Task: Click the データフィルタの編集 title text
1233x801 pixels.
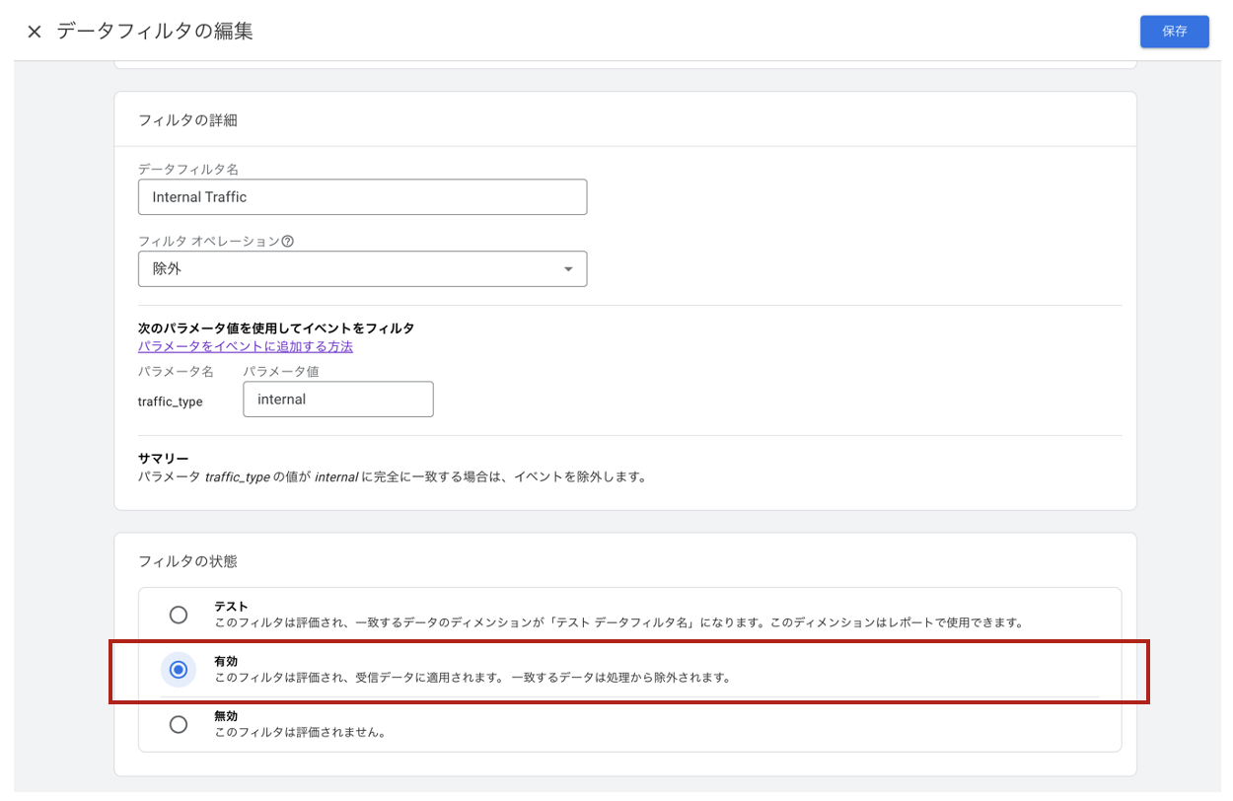Action: [x=155, y=32]
